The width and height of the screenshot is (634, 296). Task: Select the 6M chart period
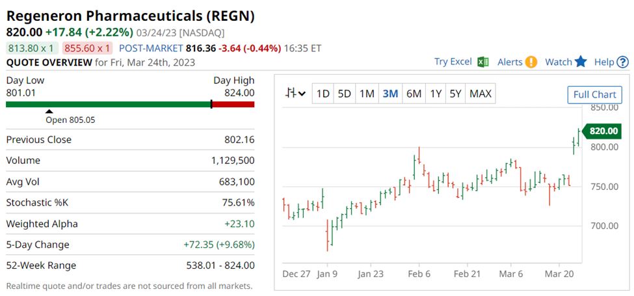[414, 94]
